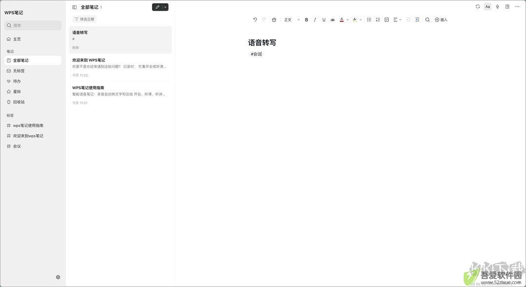The height and width of the screenshot is (287, 526).
Task: Insert a to-do checkbox list
Action: point(386,20)
